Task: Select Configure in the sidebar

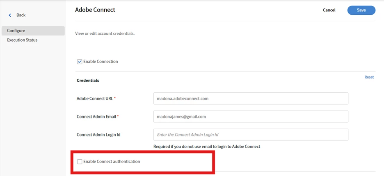Action: [x=33, y=31]
